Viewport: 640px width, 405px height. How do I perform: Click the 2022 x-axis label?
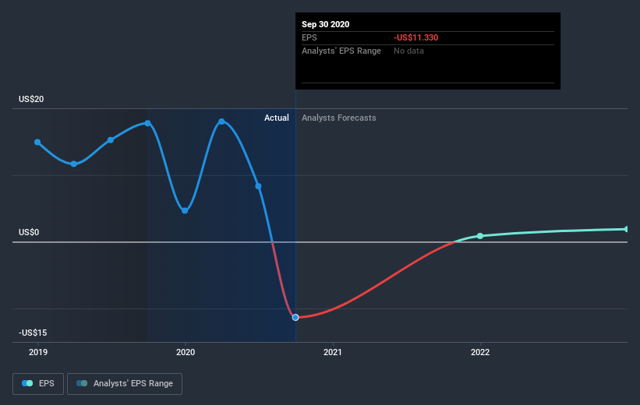(x=480, y=352)
